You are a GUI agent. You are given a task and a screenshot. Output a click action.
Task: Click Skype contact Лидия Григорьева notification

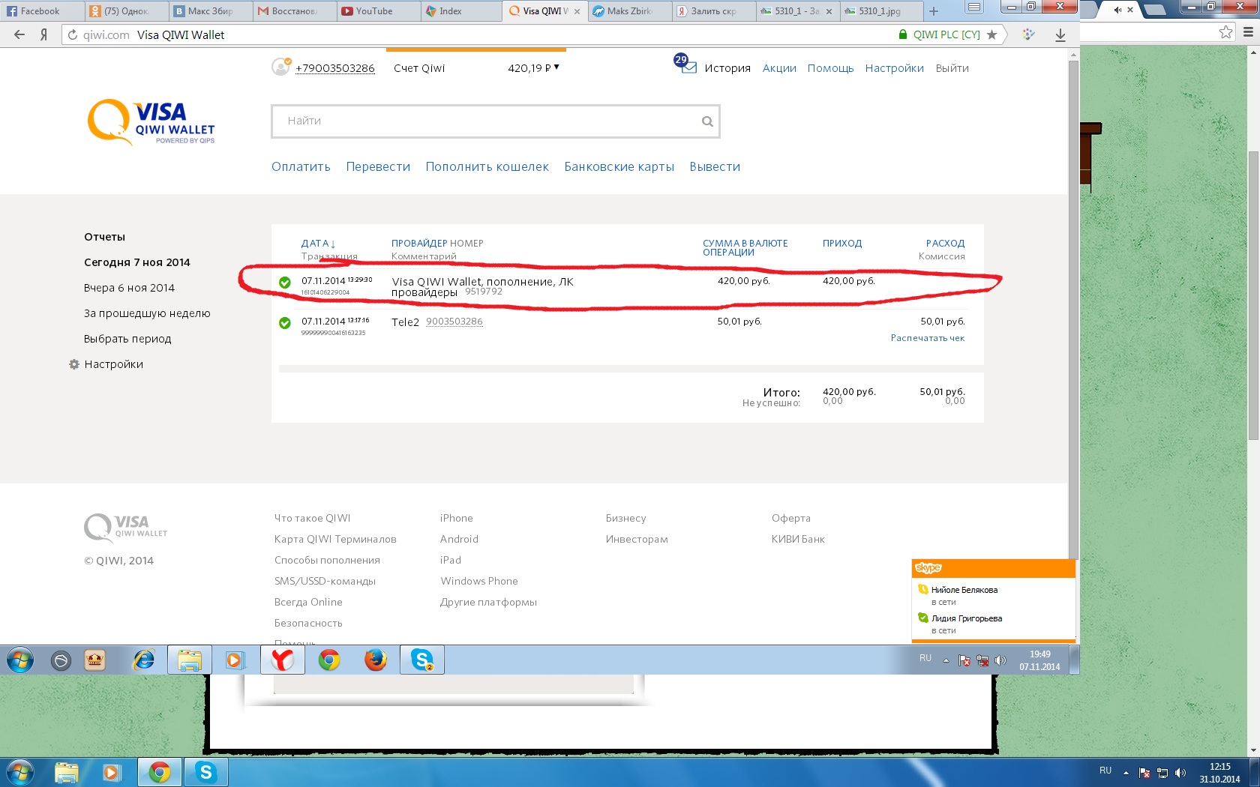click(x=967, y=618)
